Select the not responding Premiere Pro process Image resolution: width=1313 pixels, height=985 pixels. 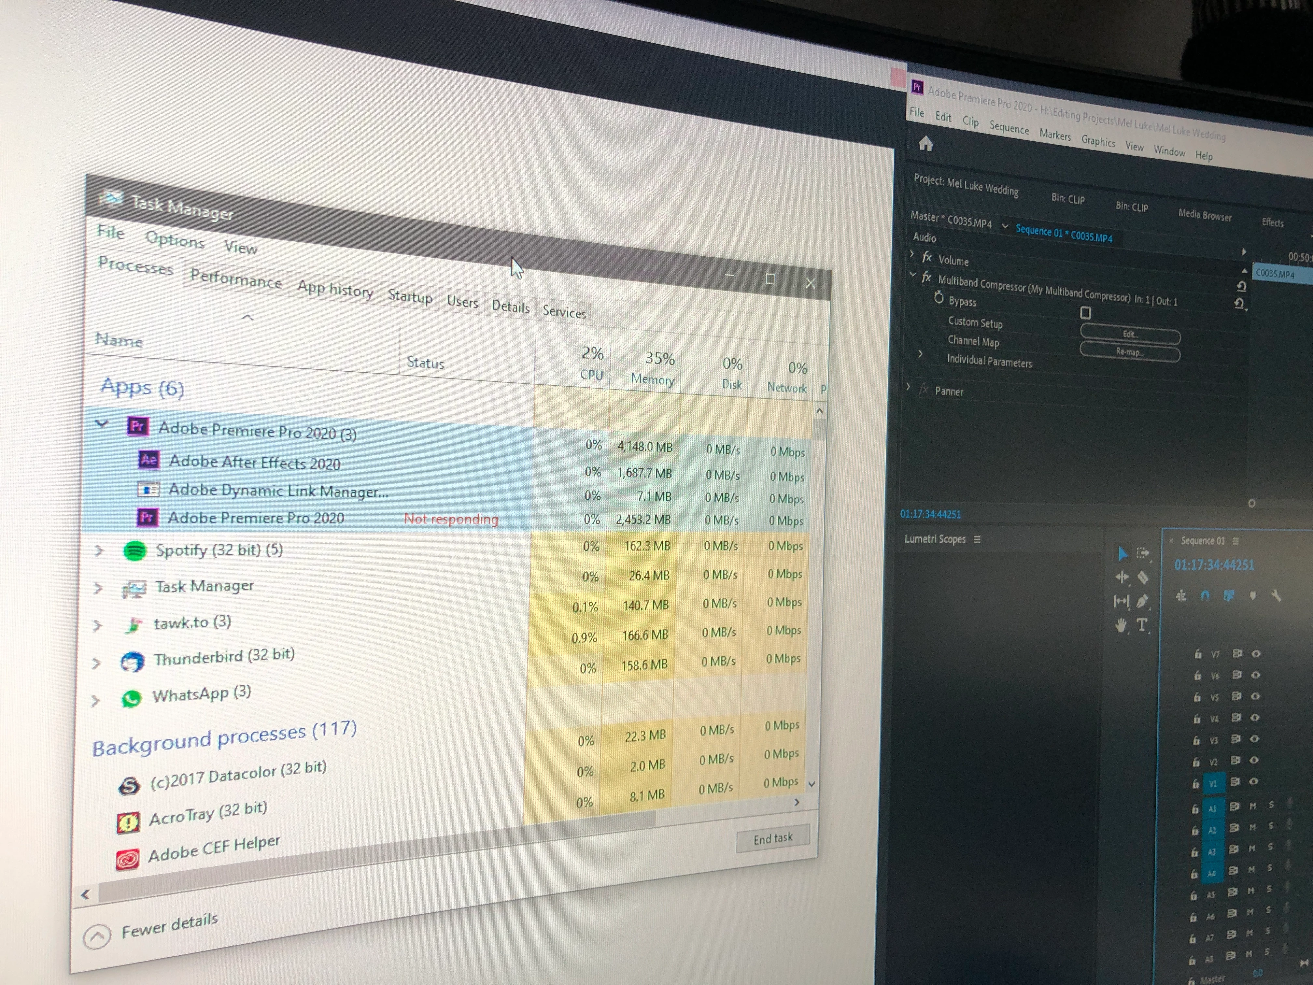pos(256,518)
